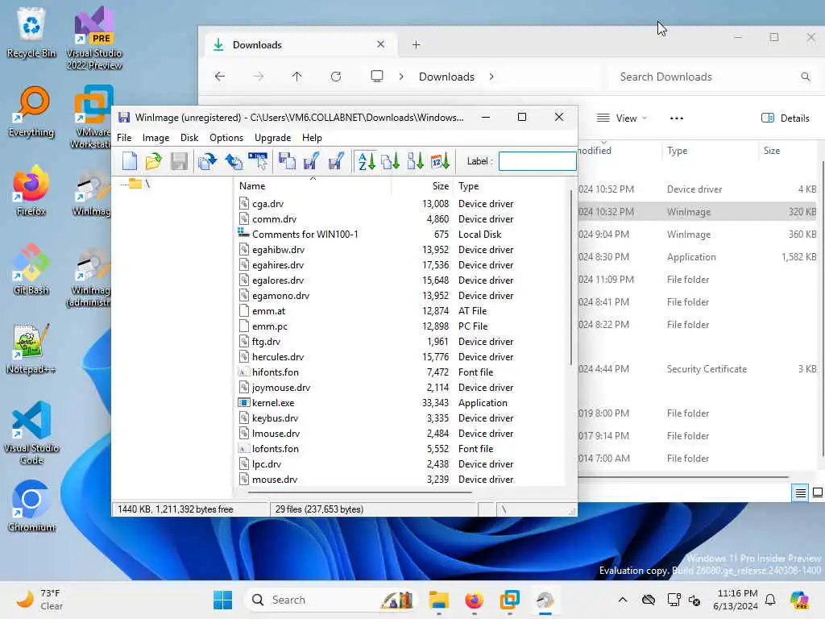The width and height of the screenshot is (825, 619).
Task: Click the New image toolbar icon in WinImage
Action: 130,161
